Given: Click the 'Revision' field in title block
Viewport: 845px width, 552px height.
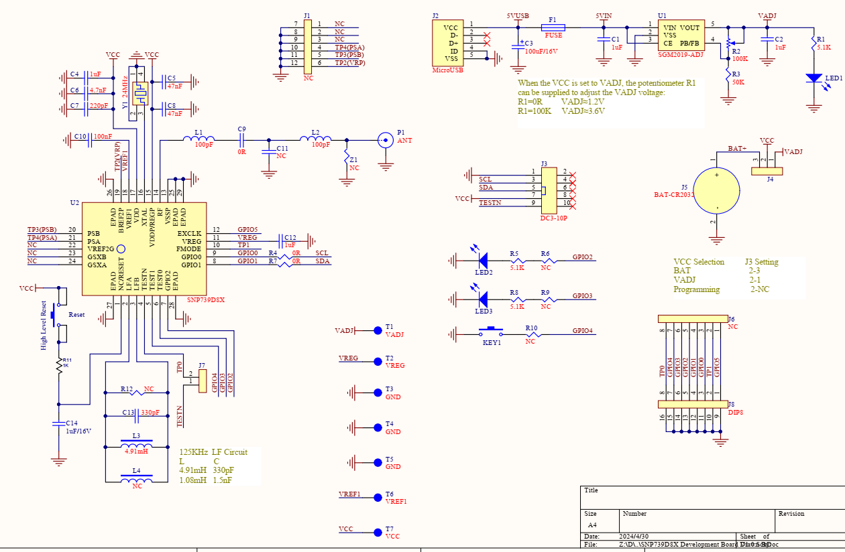Looking at the screenshot, I should [x=791, y=514].
